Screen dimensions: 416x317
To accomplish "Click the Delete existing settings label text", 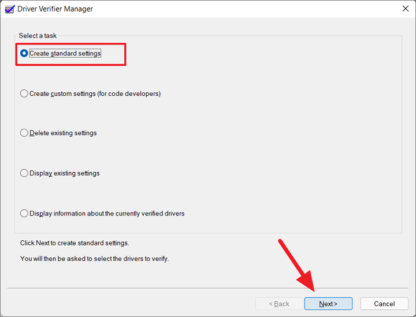I will coord(63,133).
